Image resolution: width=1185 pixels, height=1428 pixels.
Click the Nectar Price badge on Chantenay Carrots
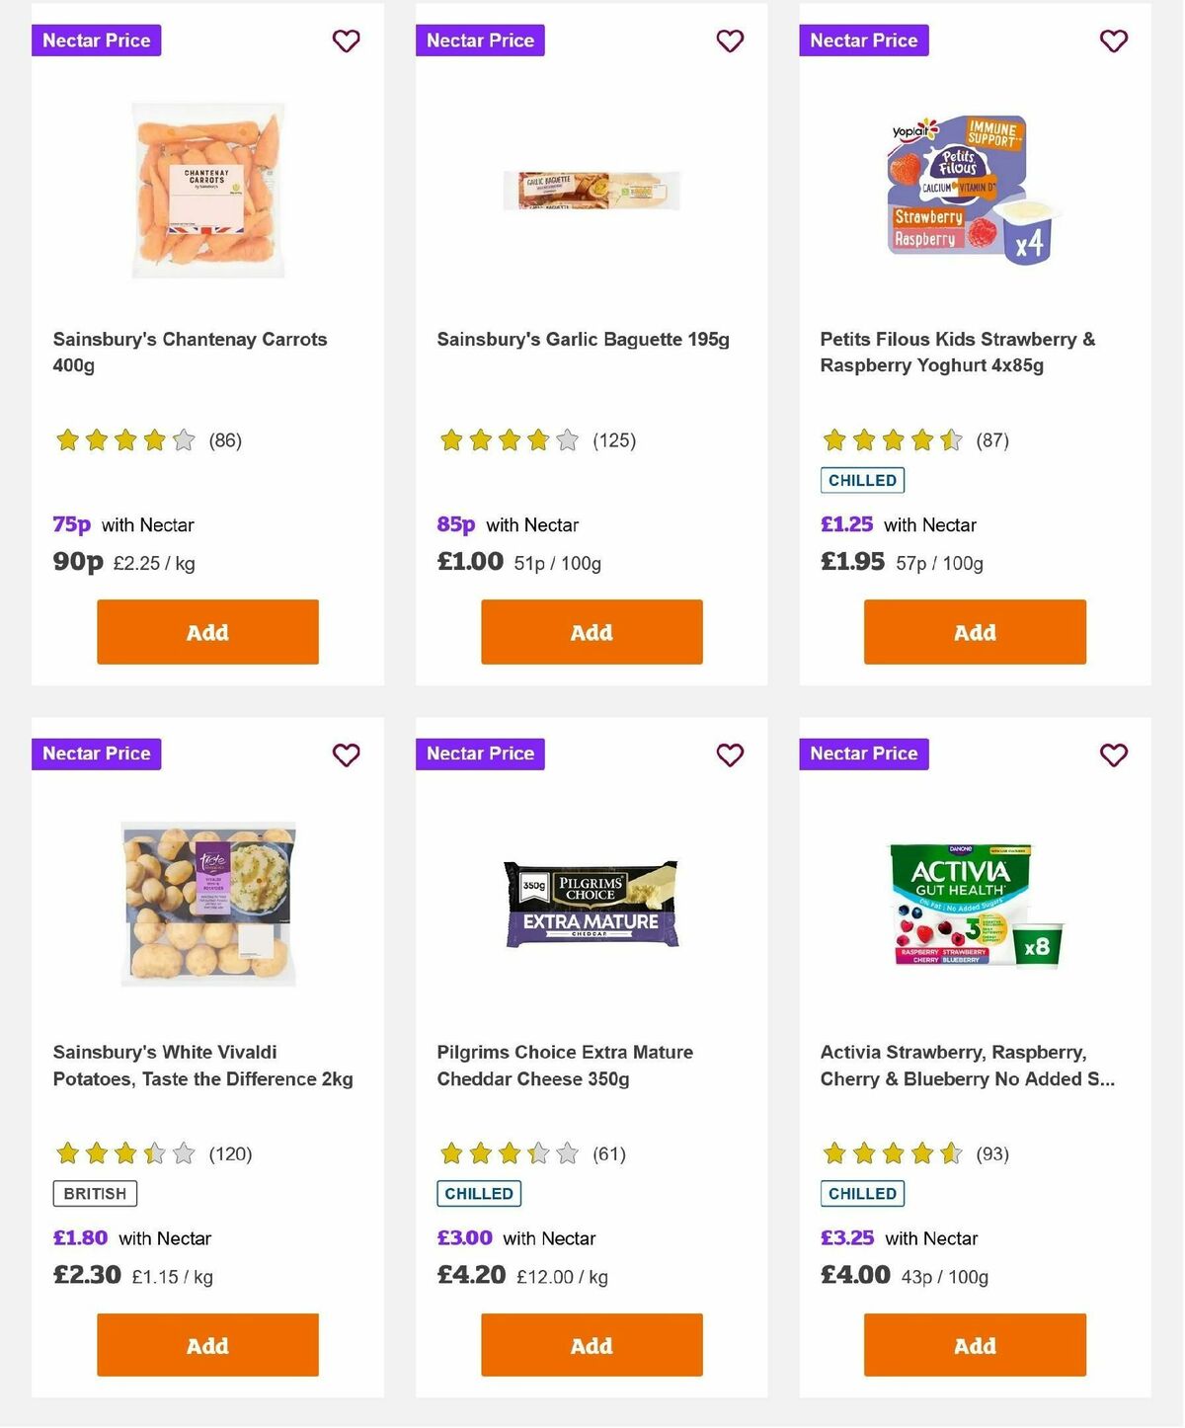click(96, 40)
